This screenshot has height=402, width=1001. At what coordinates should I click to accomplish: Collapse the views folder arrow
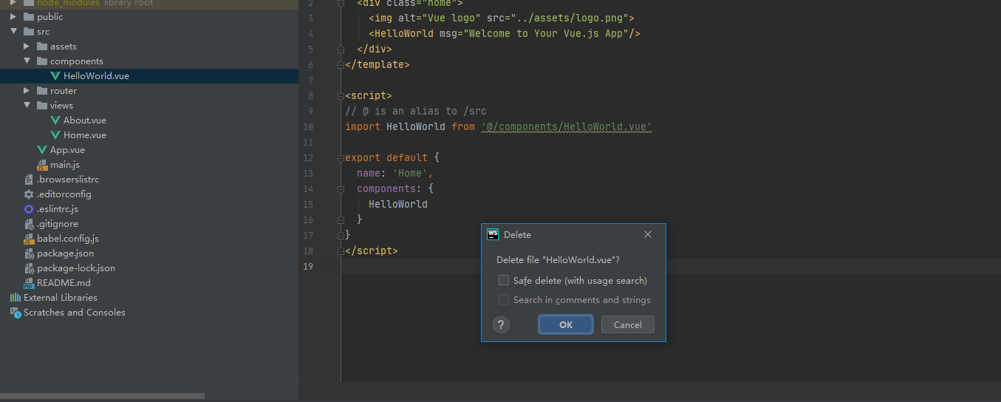point(27,105)
